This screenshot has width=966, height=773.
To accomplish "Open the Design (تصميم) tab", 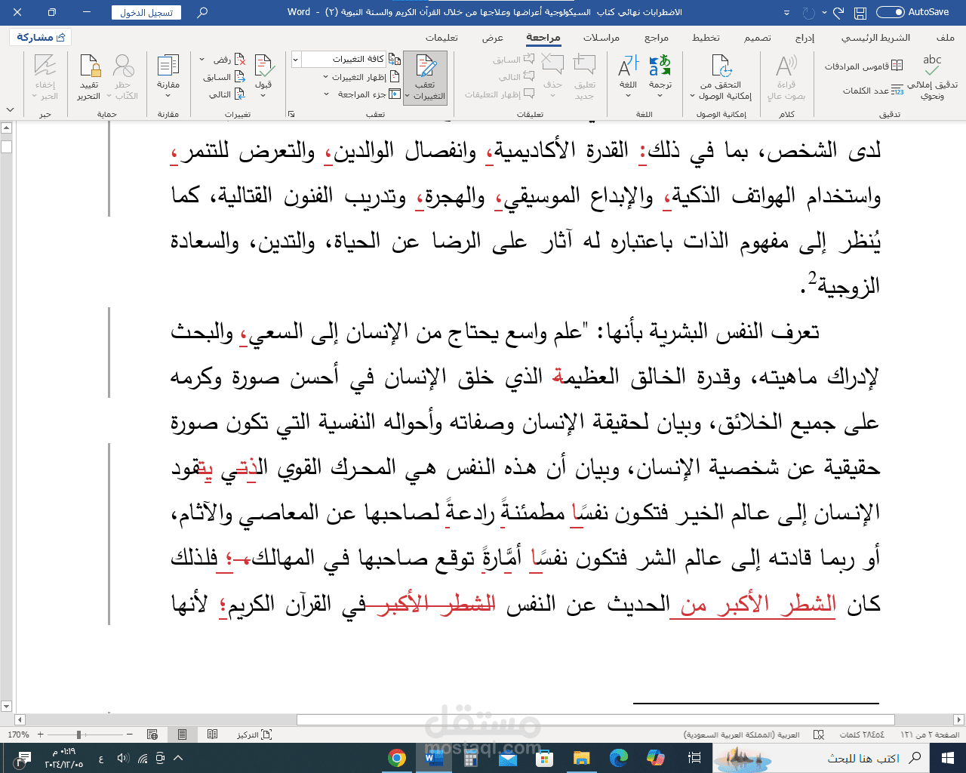I will point(757,38).
